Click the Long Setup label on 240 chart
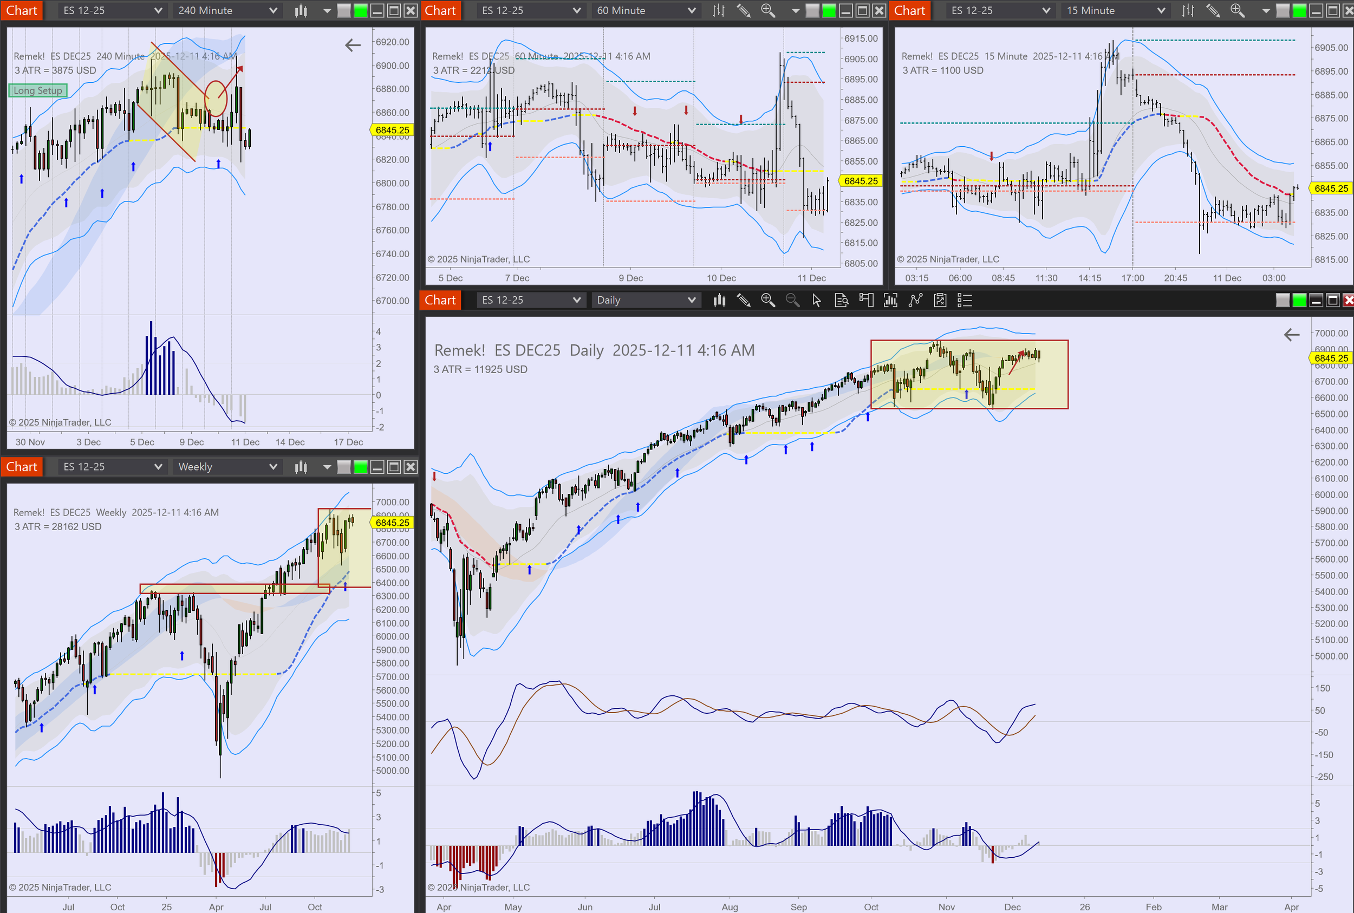 click(38, 90)
